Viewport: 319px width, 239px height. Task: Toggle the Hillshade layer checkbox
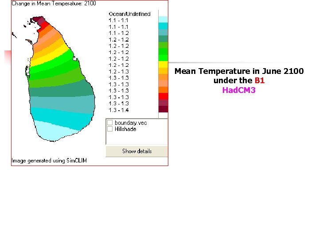(x=110, y=129)
